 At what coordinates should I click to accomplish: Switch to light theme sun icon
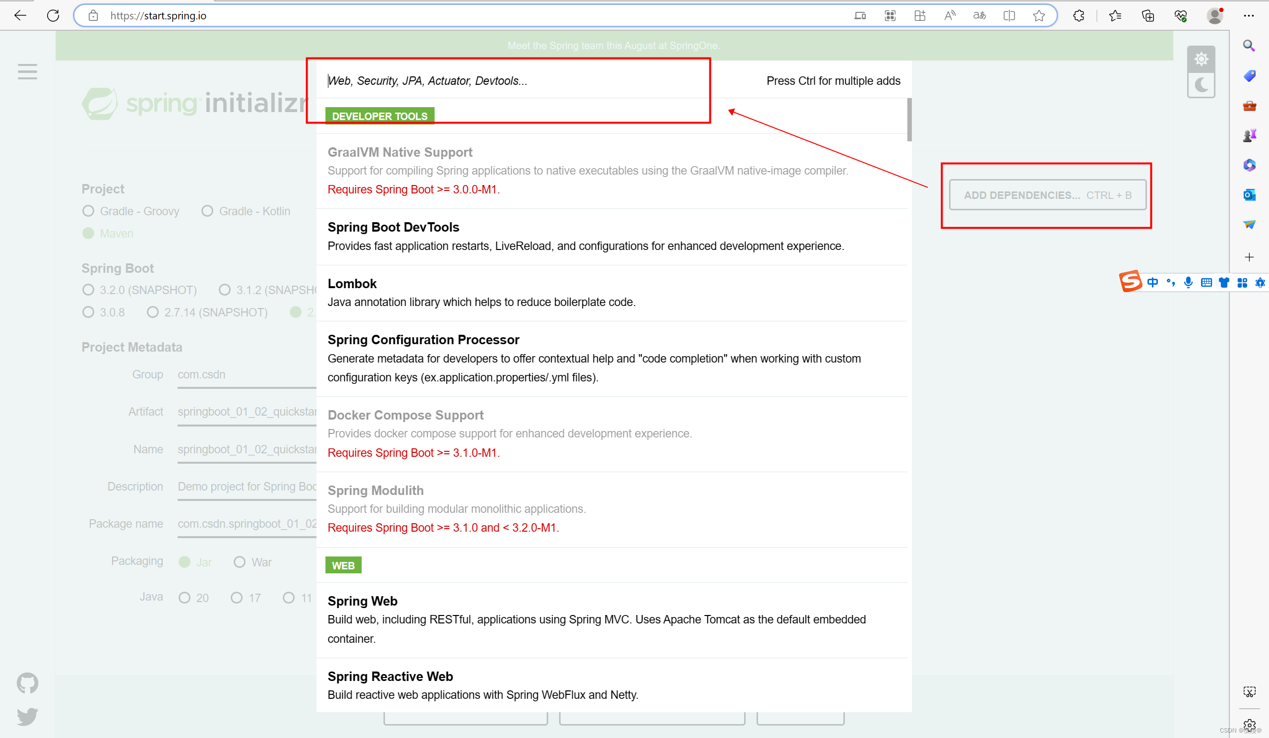pyautogui.click(x=1201, y=60)
